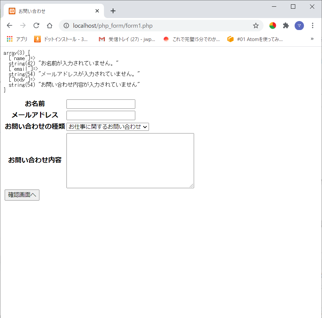Click the お問い合わせの種類 label

pos(35,126)
